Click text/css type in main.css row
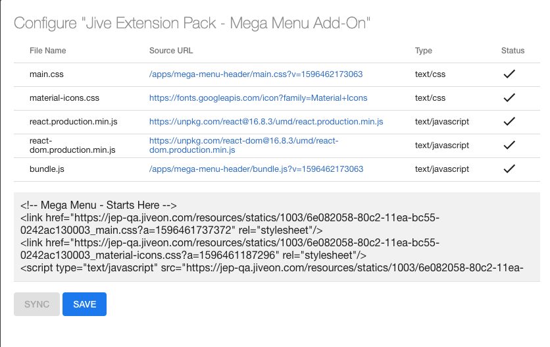Image resolution: width=550 pixels, height=347 pixels. point(430,74)
